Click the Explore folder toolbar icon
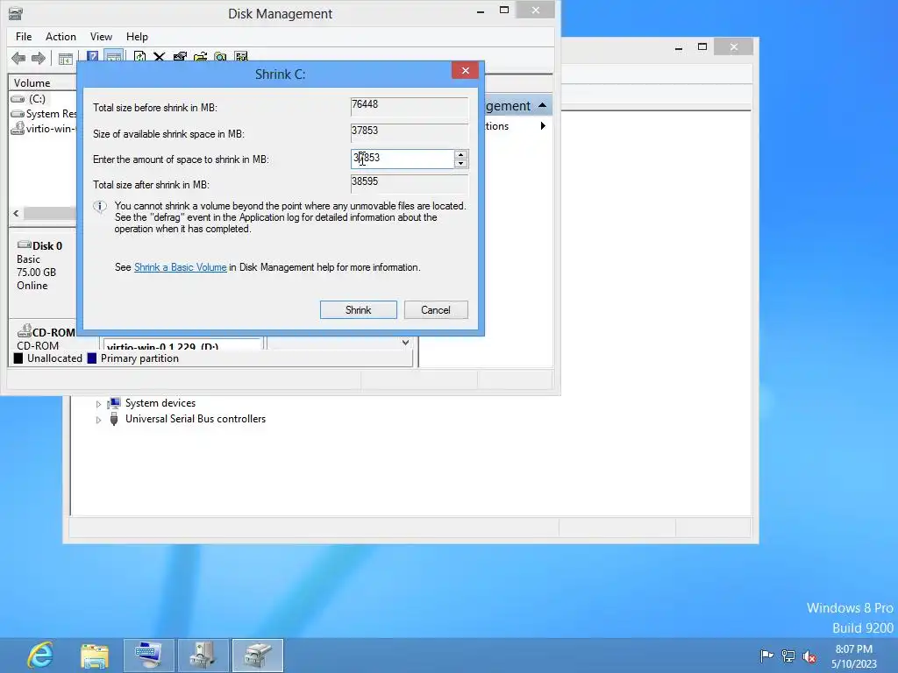 pyautogui.click(x=220, y=57)
